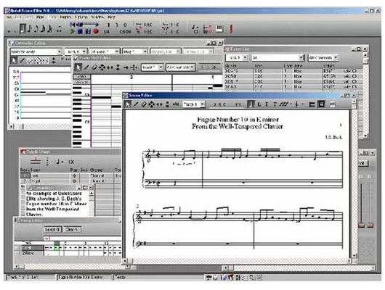Click the Comments window scrollbar up arrow
Image resolution: width=385 pixels, height=290 pixels.
click(x=92, y=194)
